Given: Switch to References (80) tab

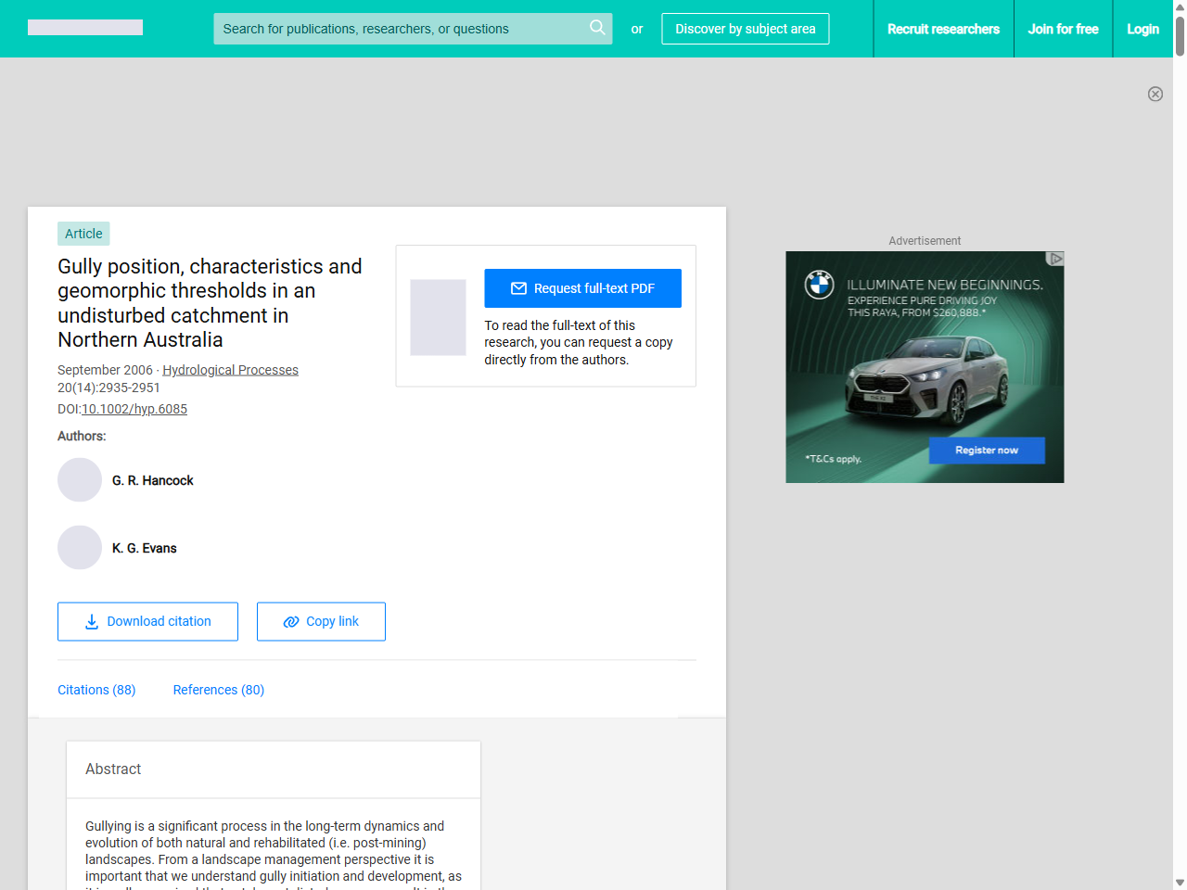Looking at the screenshot, I should 219,690.
